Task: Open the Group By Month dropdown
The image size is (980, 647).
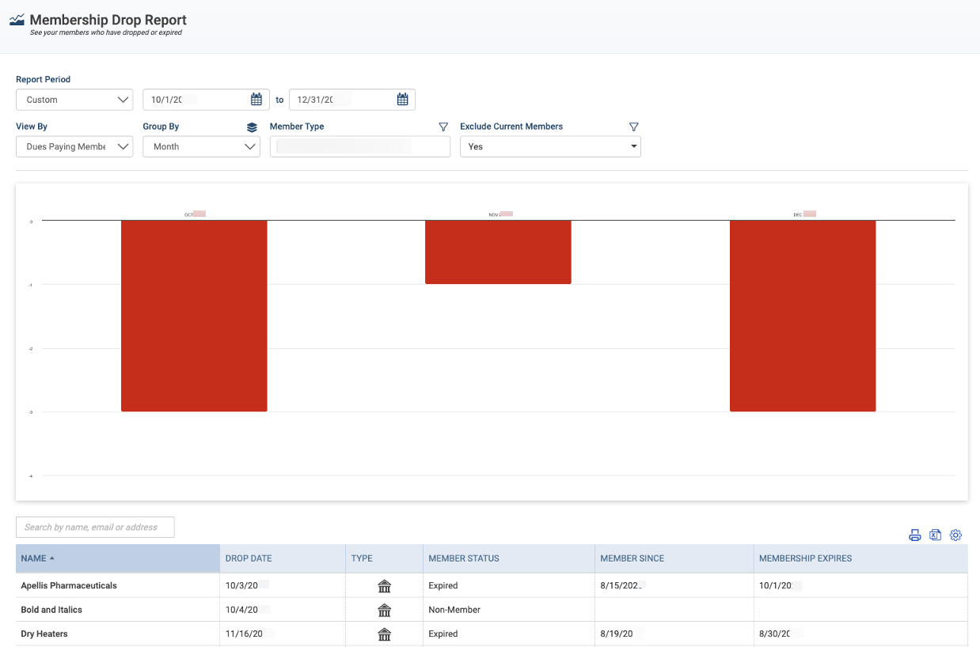Action: 201,146
